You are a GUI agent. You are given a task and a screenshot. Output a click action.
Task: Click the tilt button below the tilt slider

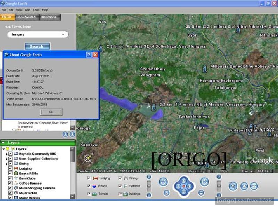pos(219,195)
